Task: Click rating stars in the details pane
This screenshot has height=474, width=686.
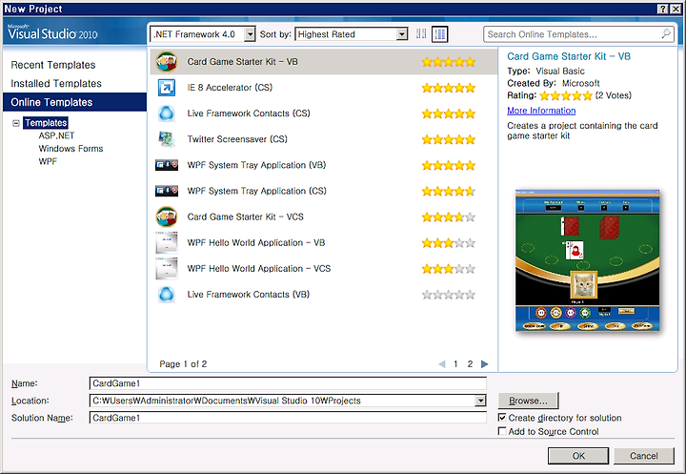Action: (566, 95)
